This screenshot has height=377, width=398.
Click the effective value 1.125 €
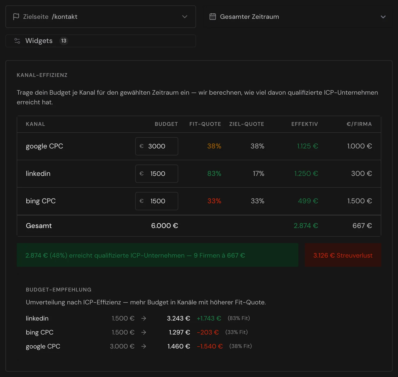[308, 146]
